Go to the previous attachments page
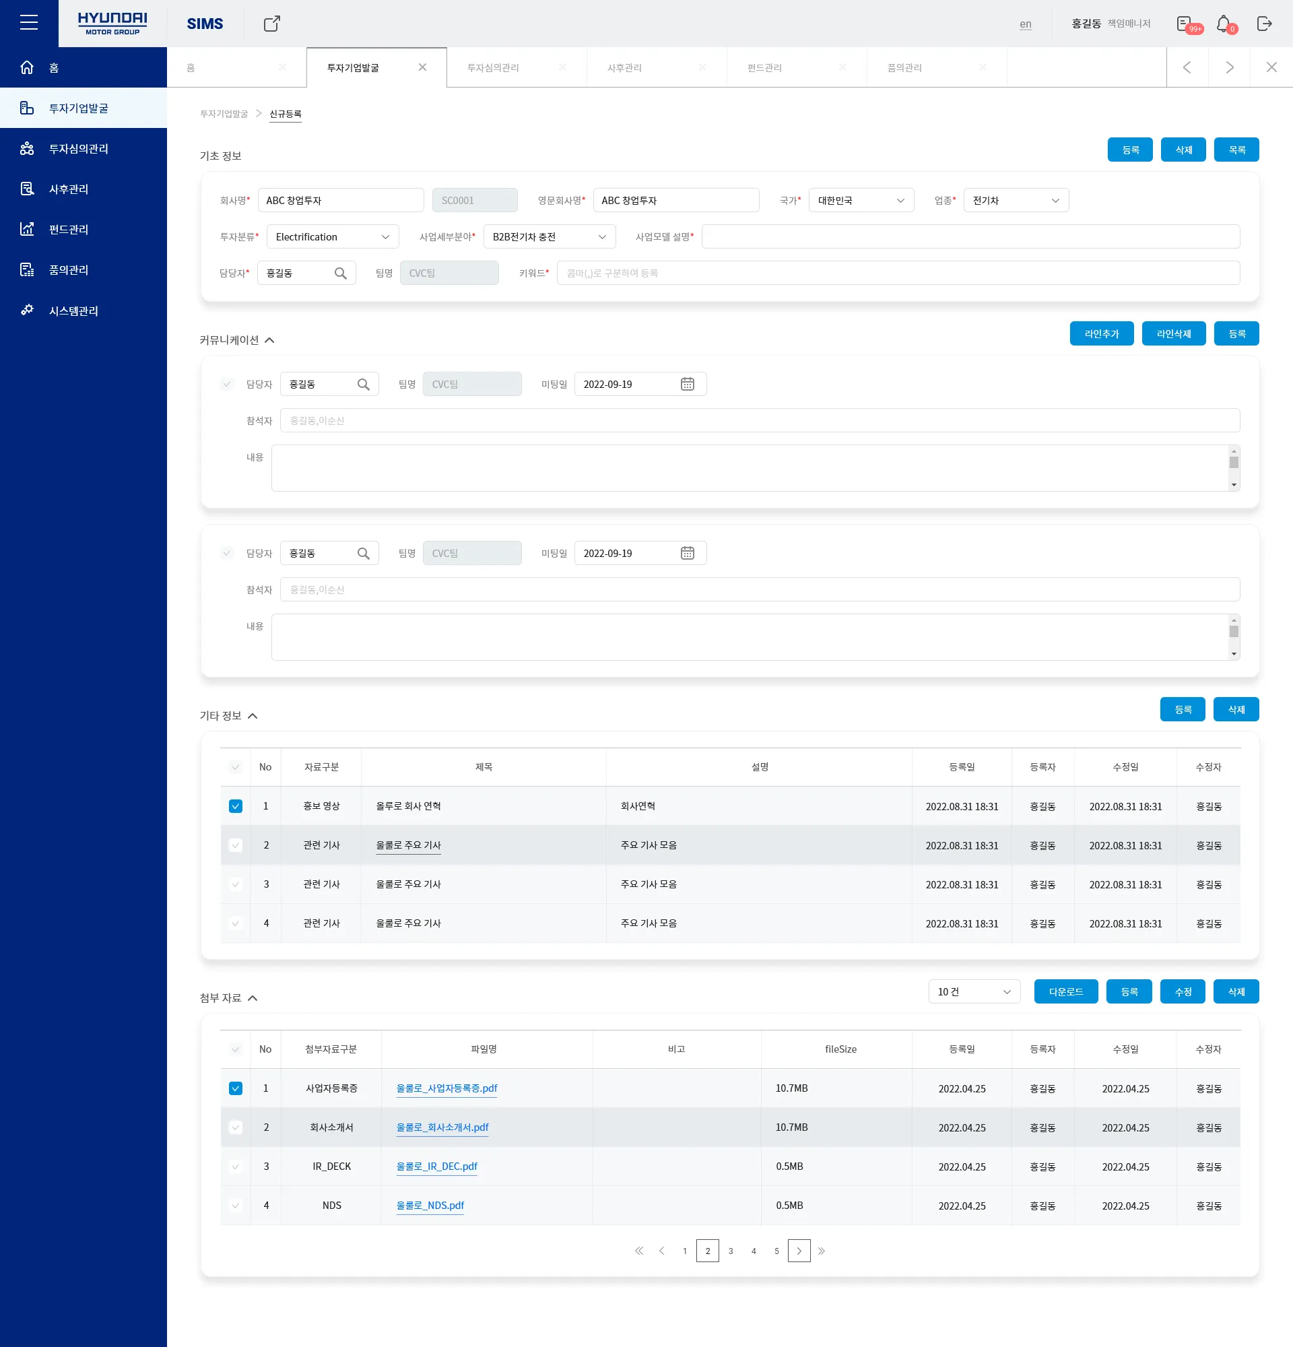Image resolution: width=1293 pixels, height=1347 pixels. tap(661, 1251)
